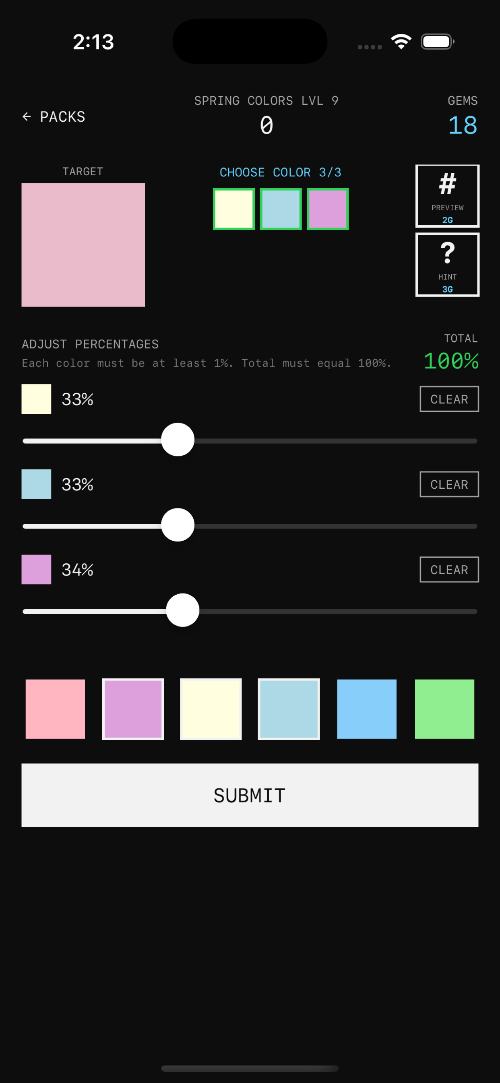
Task: Select the pink swatch from the palette
Action: coord(55,708)
